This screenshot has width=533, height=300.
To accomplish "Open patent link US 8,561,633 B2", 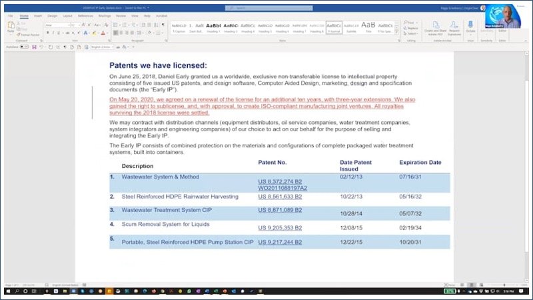I will tap(280, 197).
